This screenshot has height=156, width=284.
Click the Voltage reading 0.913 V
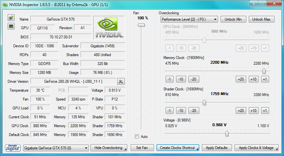115,90
